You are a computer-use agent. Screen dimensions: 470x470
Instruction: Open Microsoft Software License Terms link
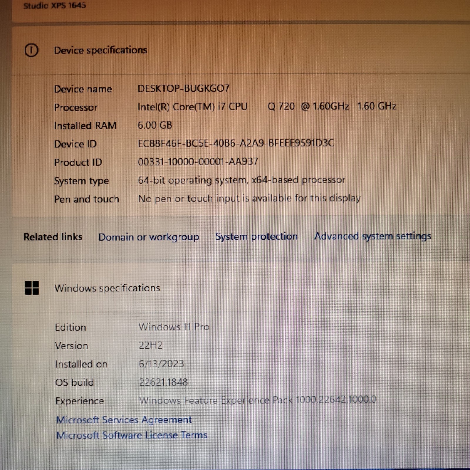[x=132, y=435]
